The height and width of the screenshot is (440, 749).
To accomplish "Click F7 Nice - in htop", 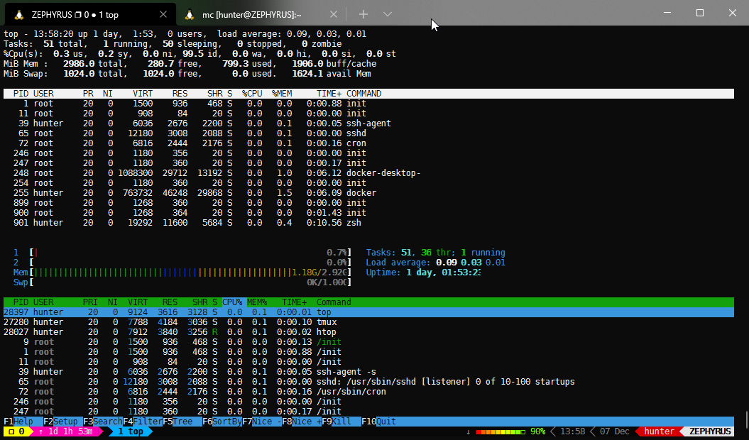I will click(262, 422).
